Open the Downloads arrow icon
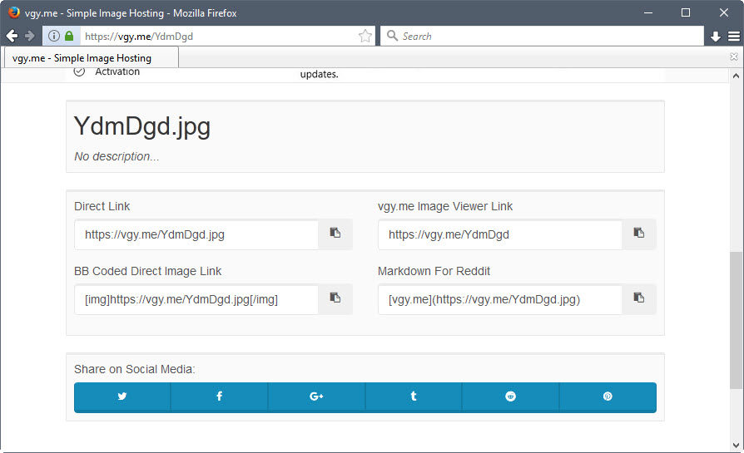The width and height of the screenshot is (744, 453). coord(716,37)
